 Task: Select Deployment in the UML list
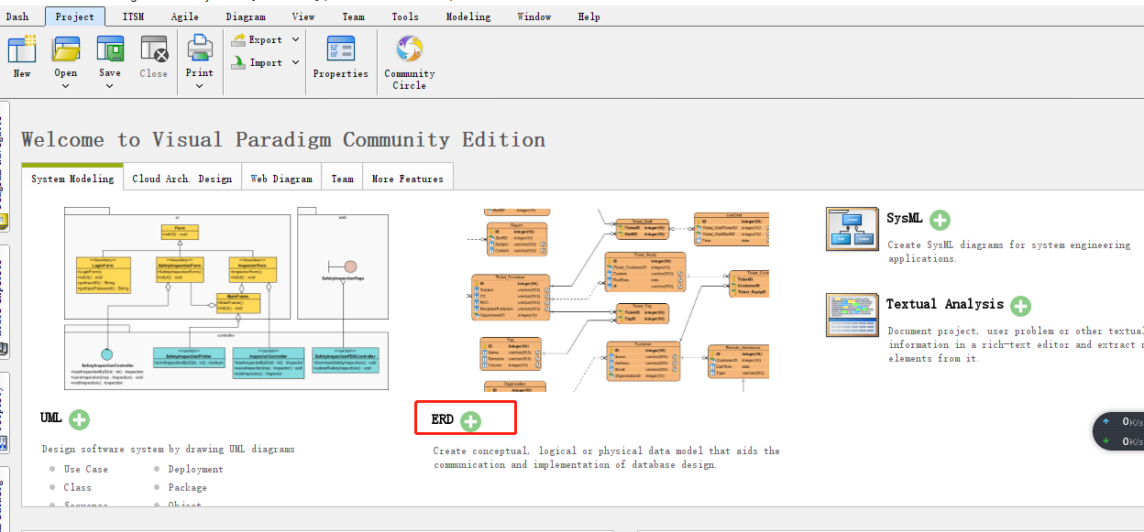coord(196,469)
